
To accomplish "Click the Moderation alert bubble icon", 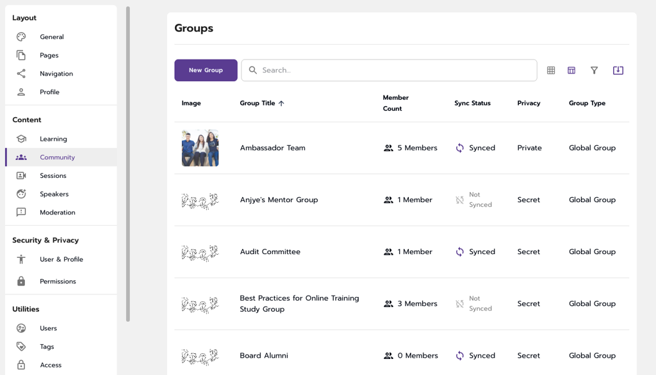I will pyautogui.click(x=21, y=212).
